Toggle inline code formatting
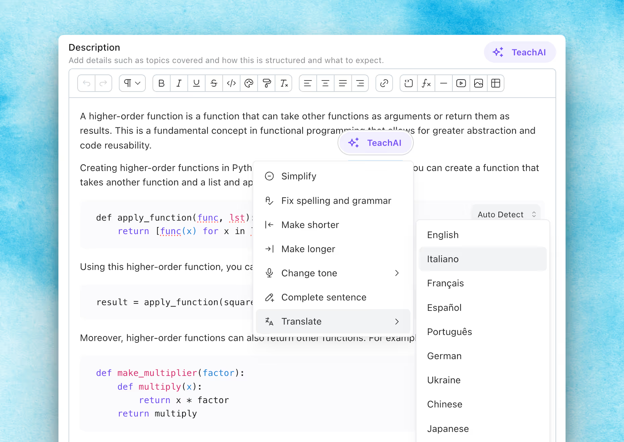Viewport: 624px width, 442px height. click(231, 83)
